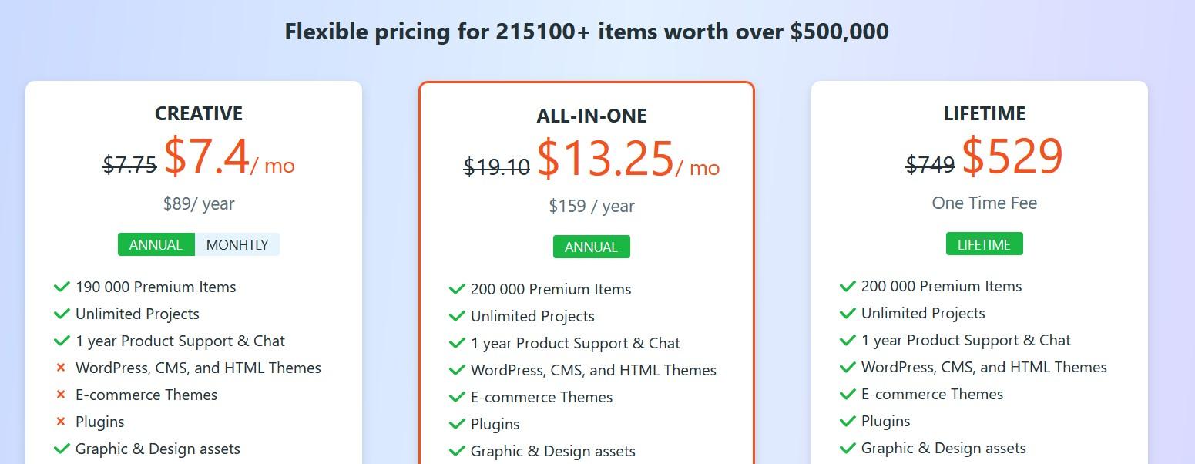The height and width of the screenshot is (464, 1195).
Task: Select ANNUAL billing on Creative plan
Action: (x=156, y=244)
